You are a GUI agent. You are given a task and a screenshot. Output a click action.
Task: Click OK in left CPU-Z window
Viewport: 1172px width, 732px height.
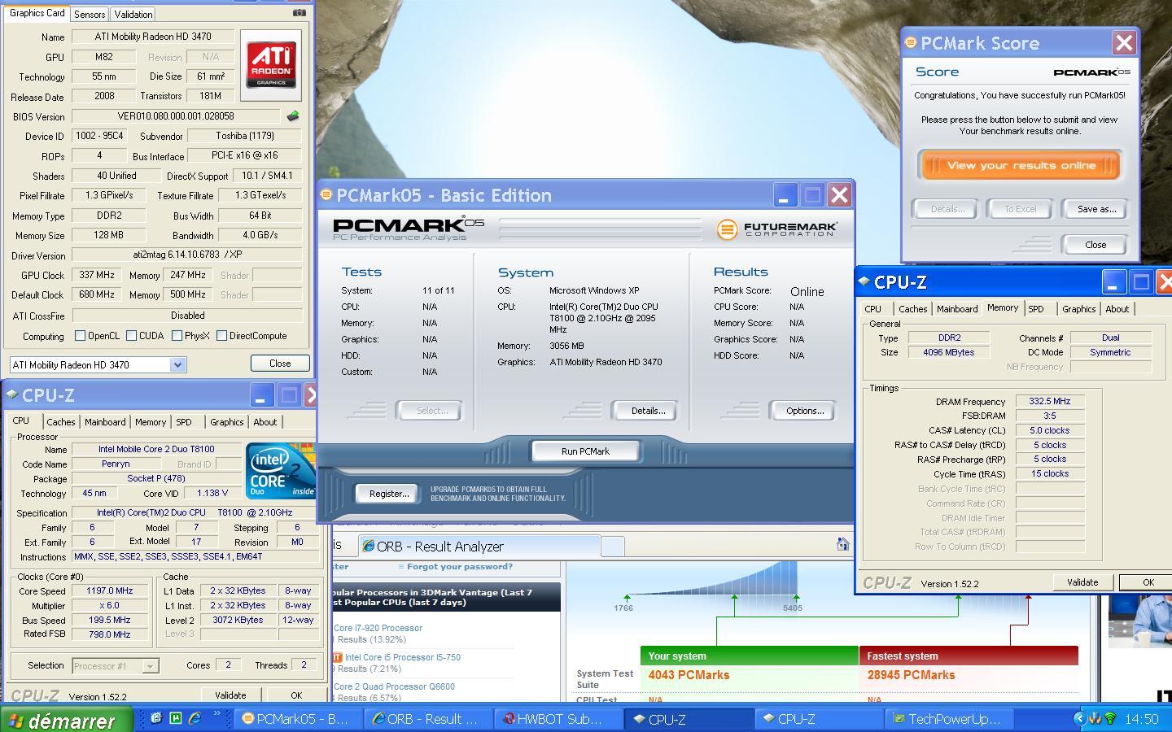point(296,695)
